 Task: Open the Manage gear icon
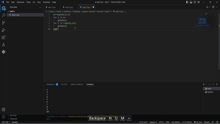pyautogui.click(x=3, y=117)
